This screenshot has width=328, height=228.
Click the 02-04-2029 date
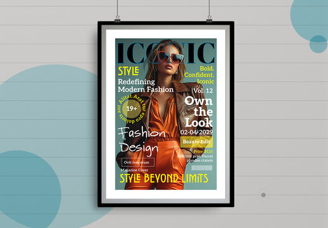196,132
